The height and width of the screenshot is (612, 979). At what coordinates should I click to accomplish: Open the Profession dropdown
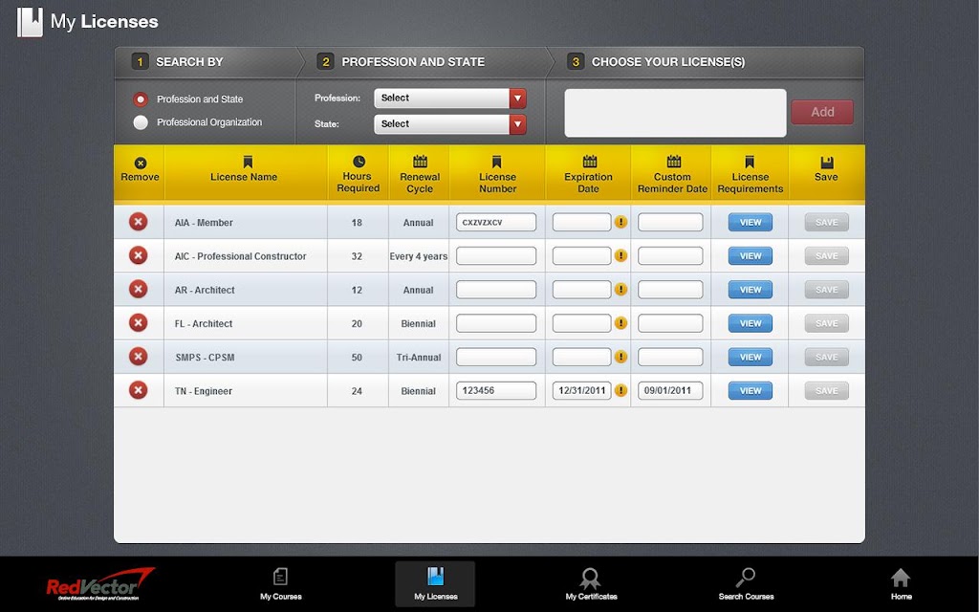pyautogui.click(x=450, y=98)
